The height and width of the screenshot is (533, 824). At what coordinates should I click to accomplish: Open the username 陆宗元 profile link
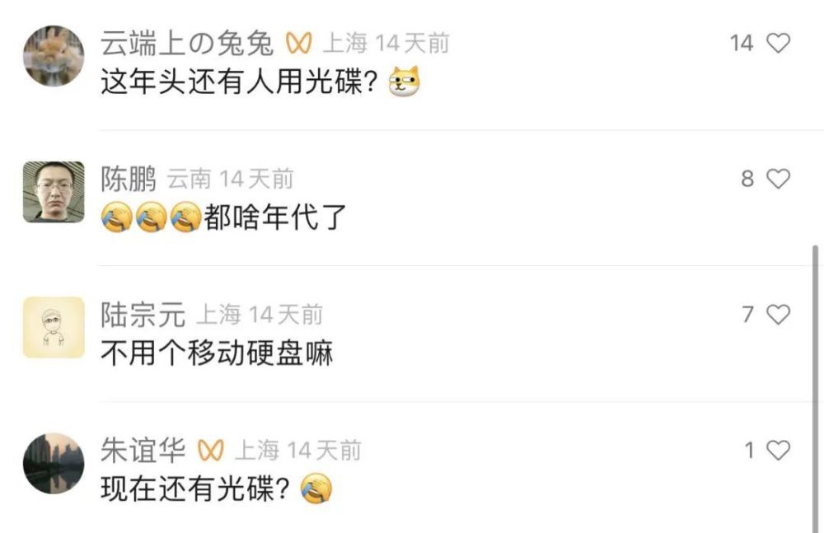click(143, 315)
